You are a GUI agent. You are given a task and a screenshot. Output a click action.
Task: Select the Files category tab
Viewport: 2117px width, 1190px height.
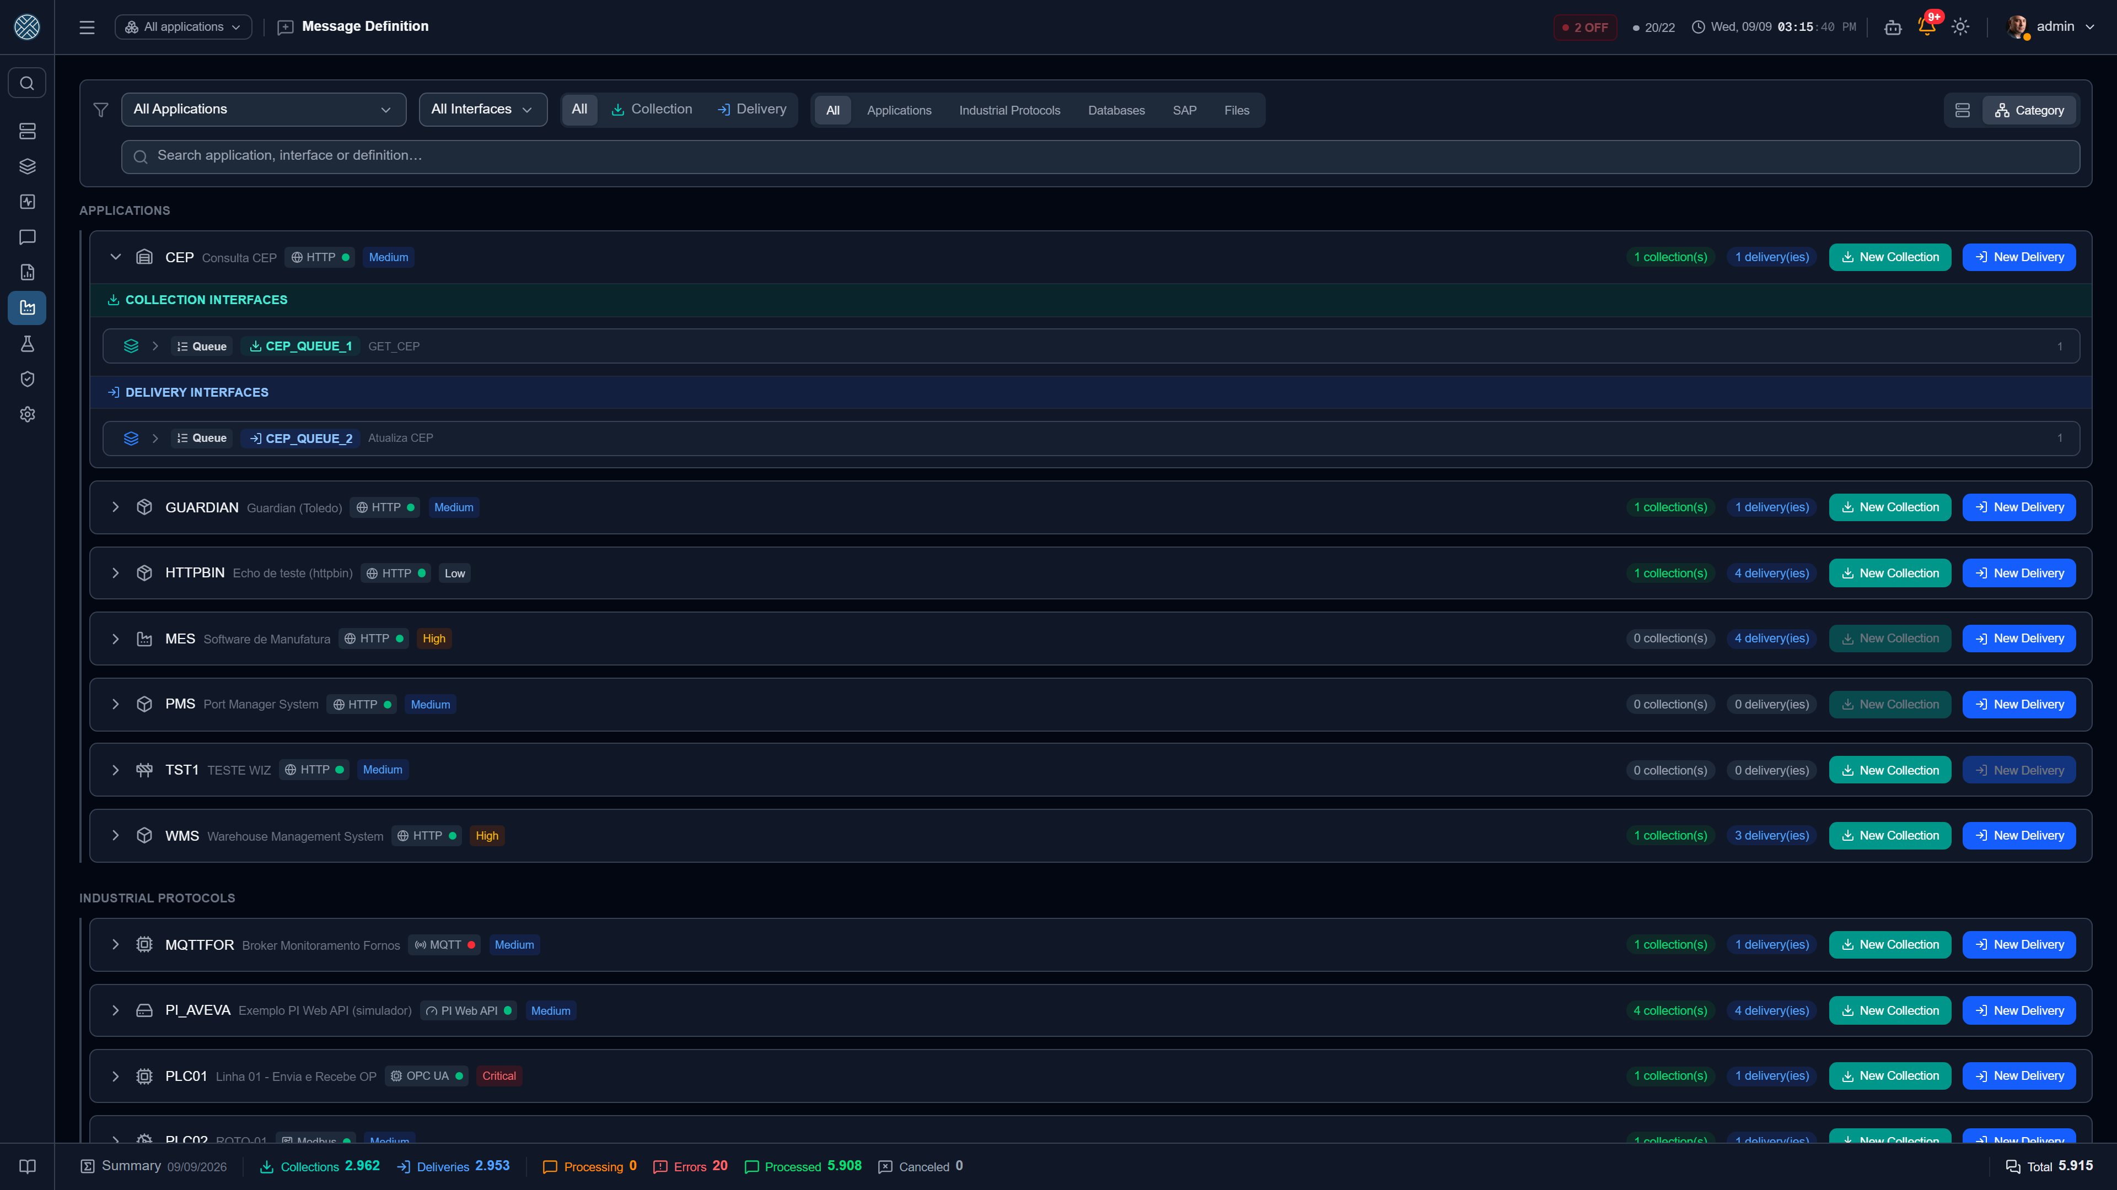pyautogui.click(x=1236, y=110)
